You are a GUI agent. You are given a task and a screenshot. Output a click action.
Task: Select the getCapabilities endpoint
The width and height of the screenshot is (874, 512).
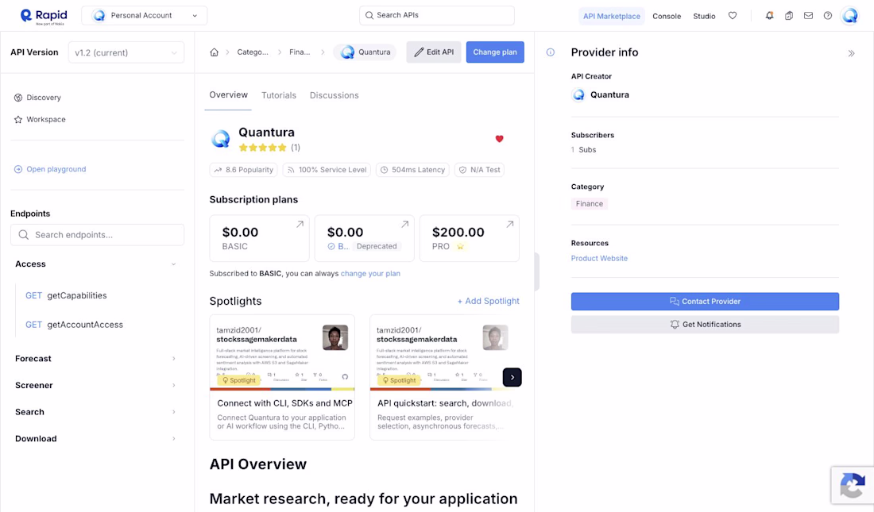pos(66,296)
